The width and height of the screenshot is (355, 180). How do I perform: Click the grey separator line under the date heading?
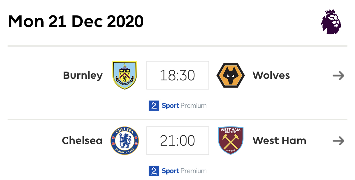(177, 46)
